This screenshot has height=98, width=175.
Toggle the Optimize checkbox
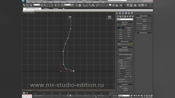122,88
